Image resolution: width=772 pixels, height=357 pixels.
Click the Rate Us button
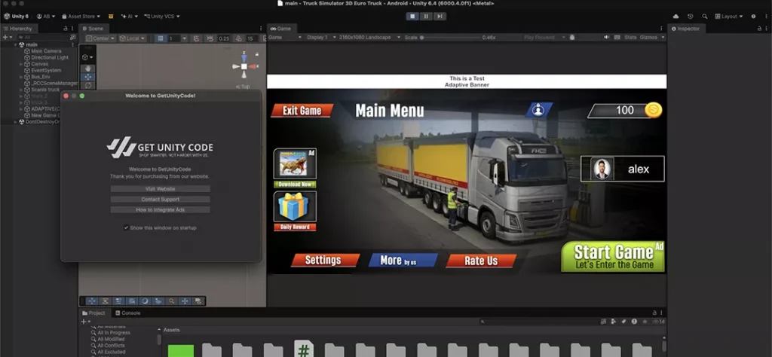click(480, 261)
